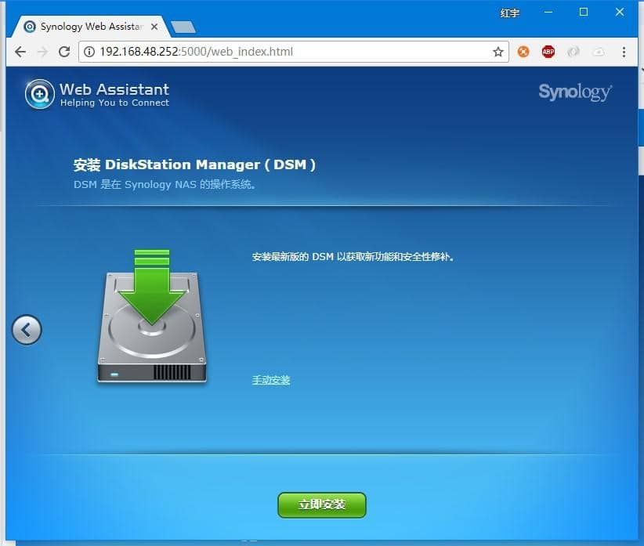Image resolution: width=644 pixels, height=546 pixels.
Task: Click the Synology brand logo
Action: 574,92
